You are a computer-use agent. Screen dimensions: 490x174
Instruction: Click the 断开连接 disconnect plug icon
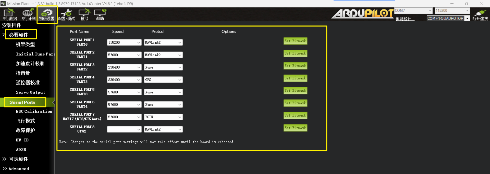click(480, 15)
